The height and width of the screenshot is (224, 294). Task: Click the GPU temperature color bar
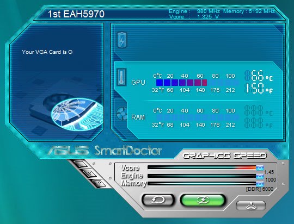point(197,83)
